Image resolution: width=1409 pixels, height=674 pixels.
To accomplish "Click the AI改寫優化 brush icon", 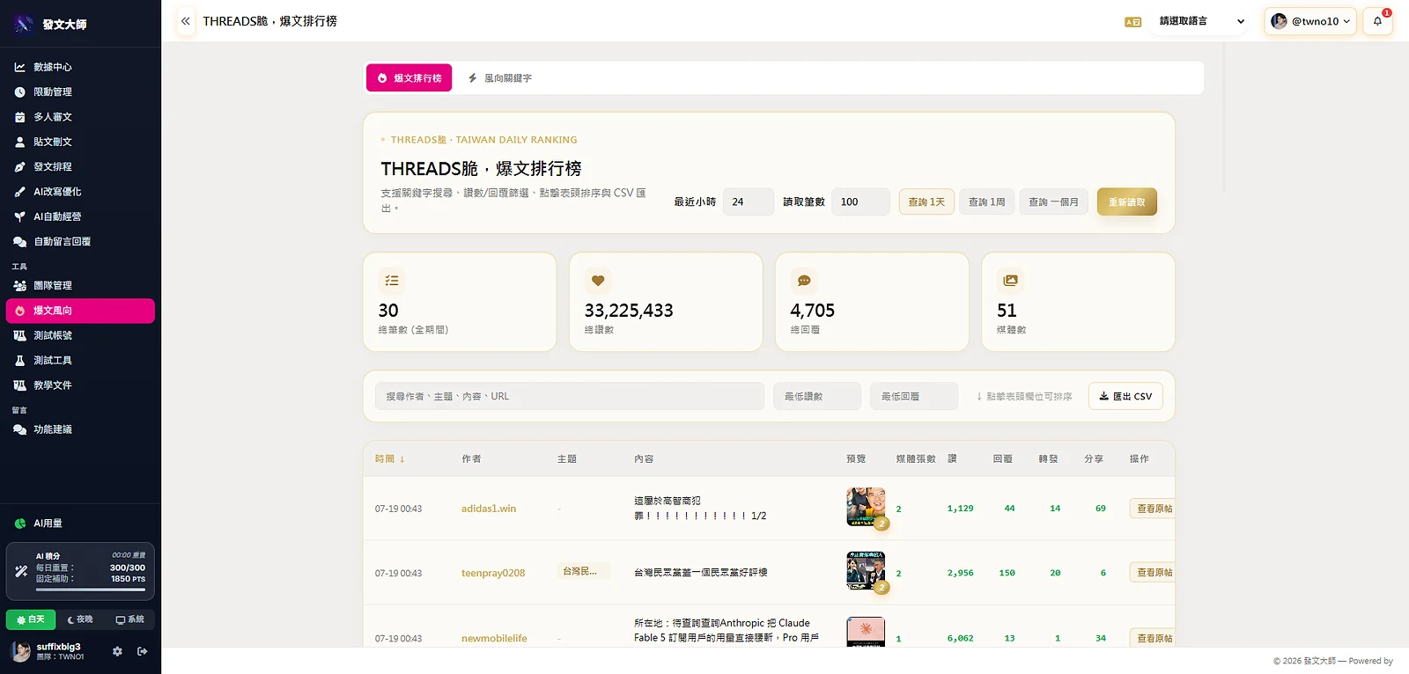I will (19, 192).
